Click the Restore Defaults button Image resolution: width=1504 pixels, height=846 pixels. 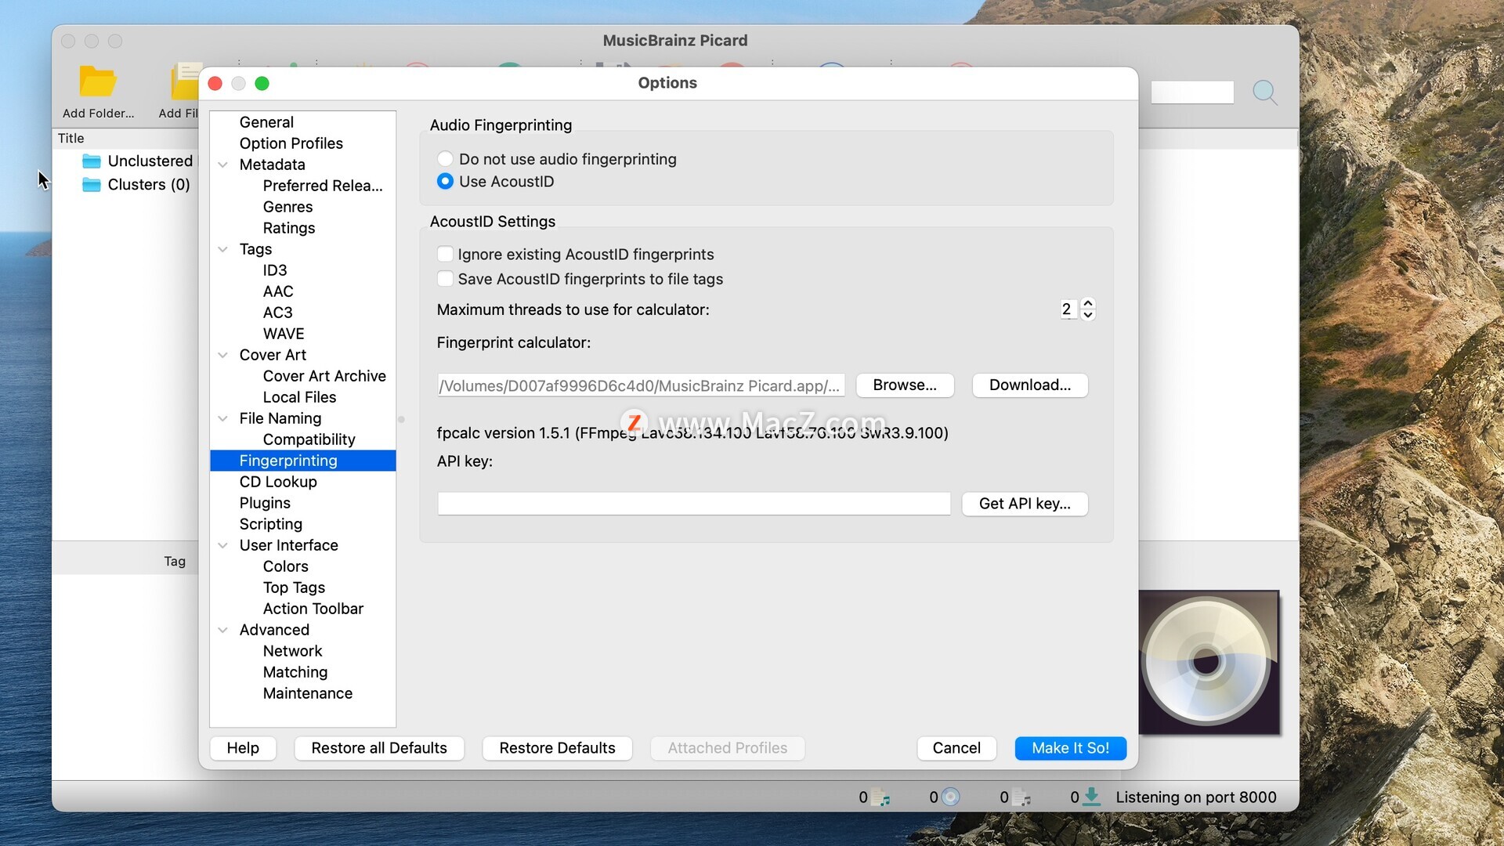click(x=557, y=748)
